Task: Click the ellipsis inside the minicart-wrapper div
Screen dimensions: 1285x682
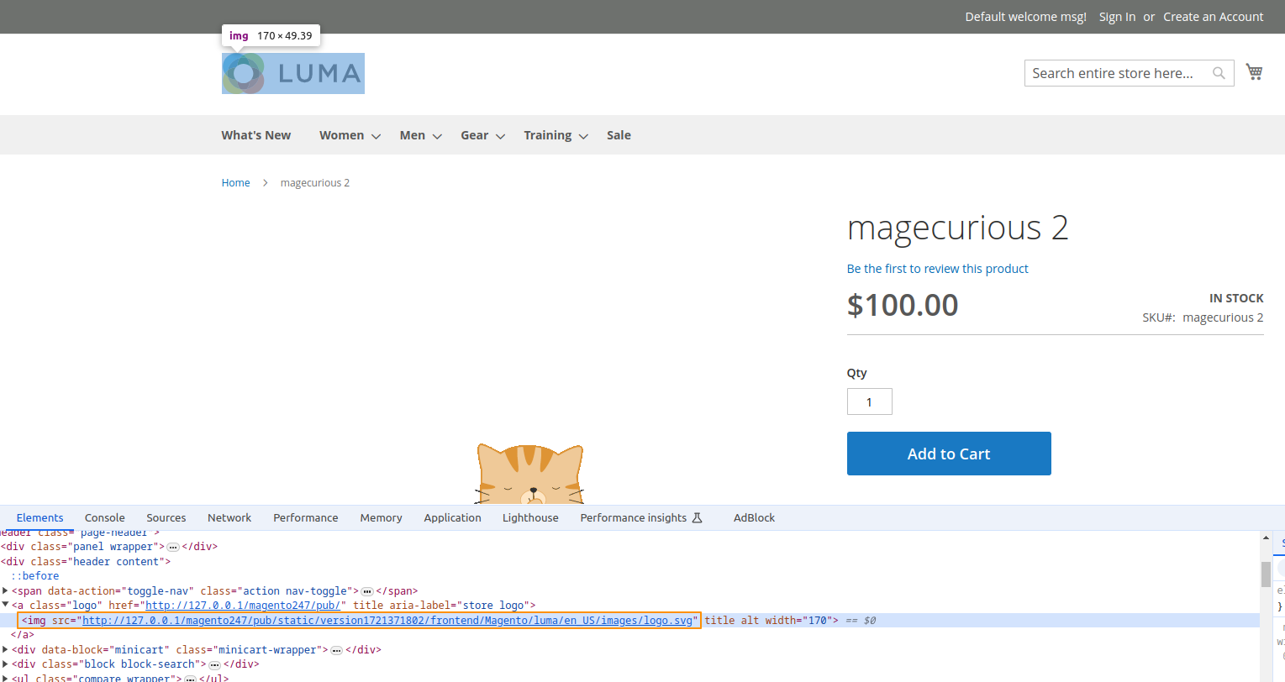Action: pos(335,649)
